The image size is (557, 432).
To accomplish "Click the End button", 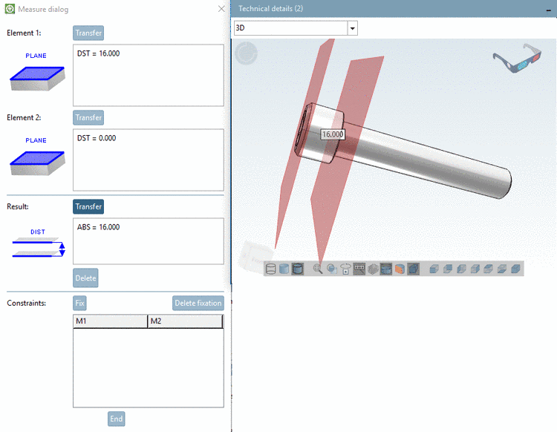I will pyautogui.click(x=116, y=419).
